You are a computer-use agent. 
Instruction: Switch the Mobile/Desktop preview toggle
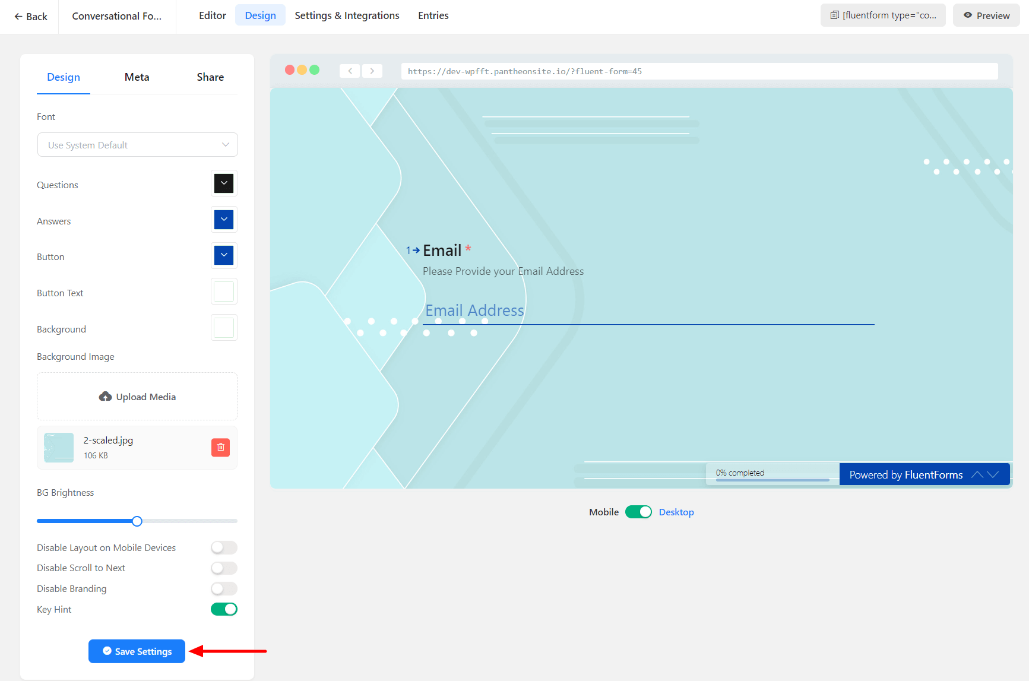[x=638, y=512]
